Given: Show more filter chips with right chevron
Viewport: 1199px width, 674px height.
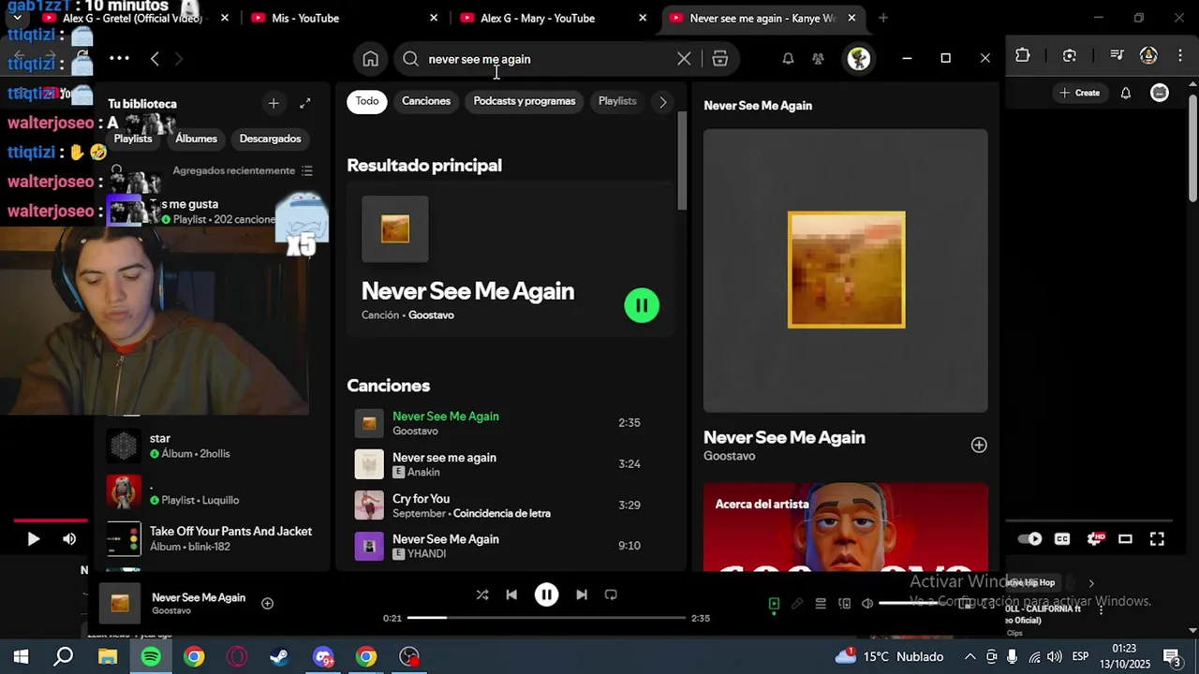Looking at the screenshot, I should coord(663,102).
